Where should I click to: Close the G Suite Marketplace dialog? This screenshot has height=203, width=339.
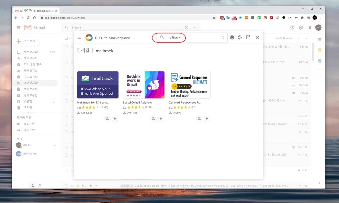(x=257, y=37)
